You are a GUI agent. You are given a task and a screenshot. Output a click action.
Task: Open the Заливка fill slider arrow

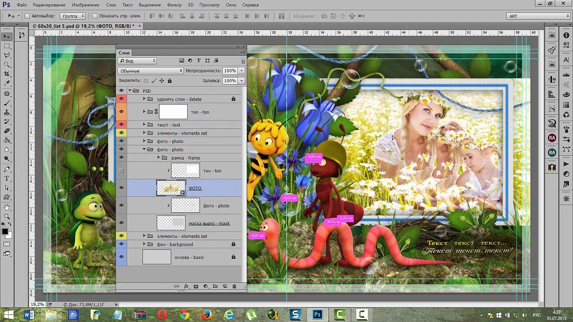(x=242, y=81)
